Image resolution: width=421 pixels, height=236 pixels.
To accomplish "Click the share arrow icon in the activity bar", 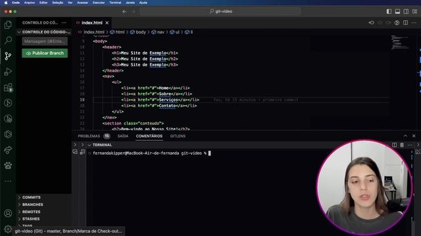I will pos(8,150).
